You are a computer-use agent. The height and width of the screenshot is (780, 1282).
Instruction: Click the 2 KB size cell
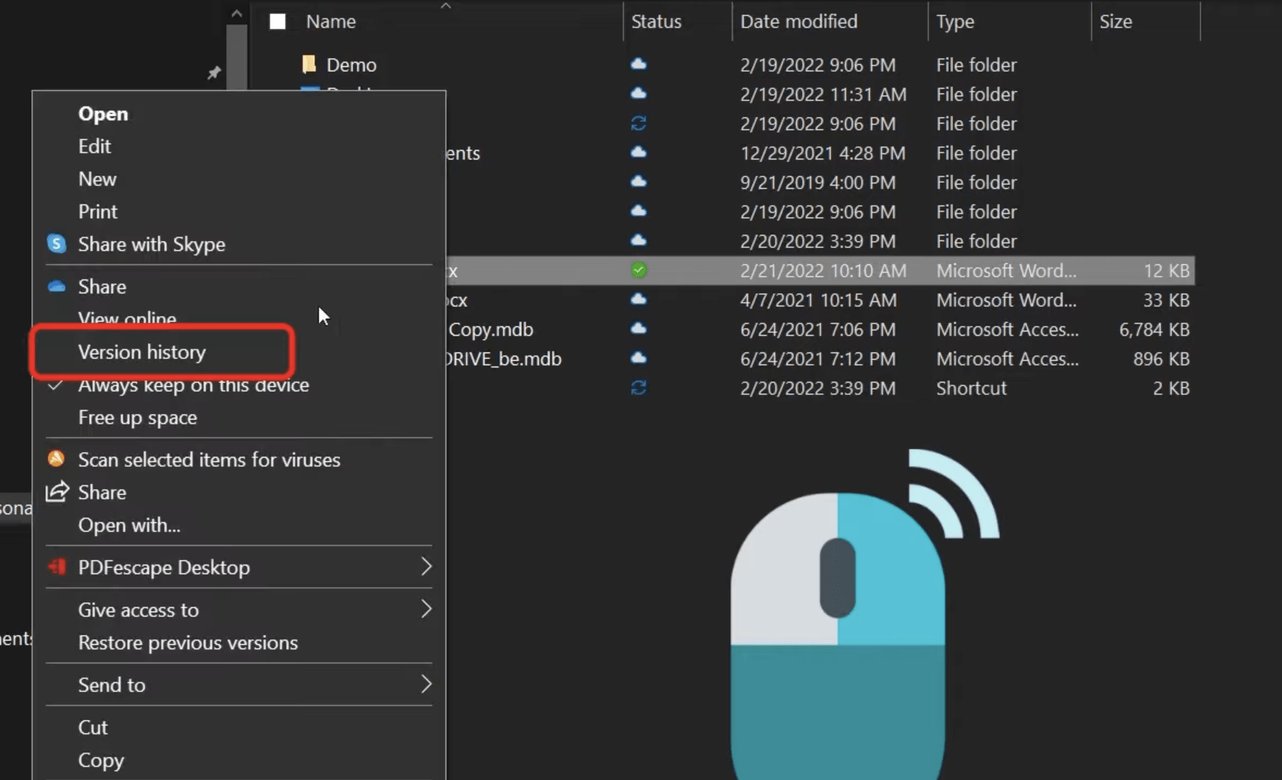[x=1171, y=388]
